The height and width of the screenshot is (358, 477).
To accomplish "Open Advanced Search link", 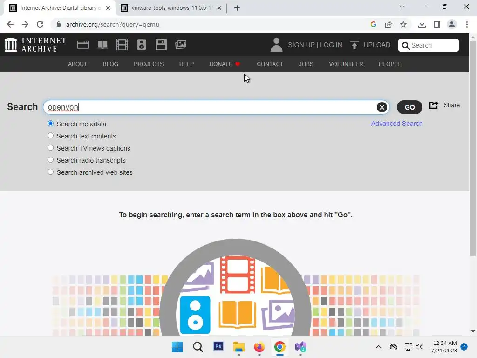I will pyautogui.click(x=397, y=124).
